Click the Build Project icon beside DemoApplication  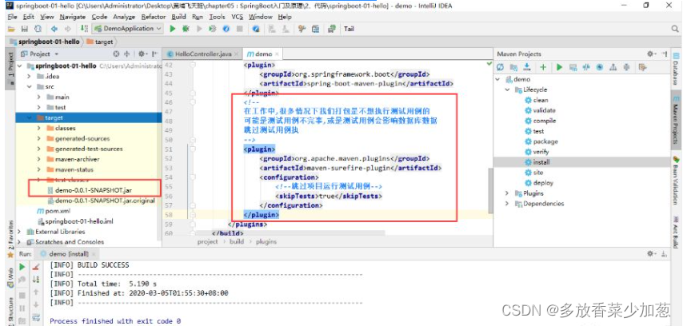(x=84, y=29)
